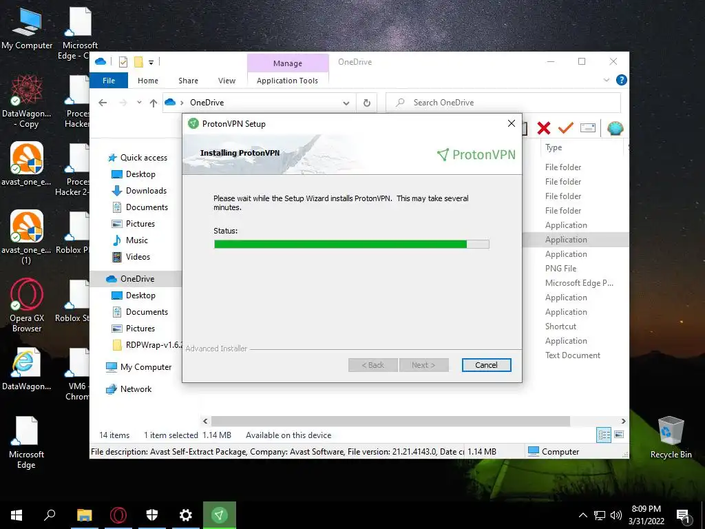Select the Recycle Bin desktop icon
The width and height of the screenshot is (705, 529).
[x=671, y=437]
